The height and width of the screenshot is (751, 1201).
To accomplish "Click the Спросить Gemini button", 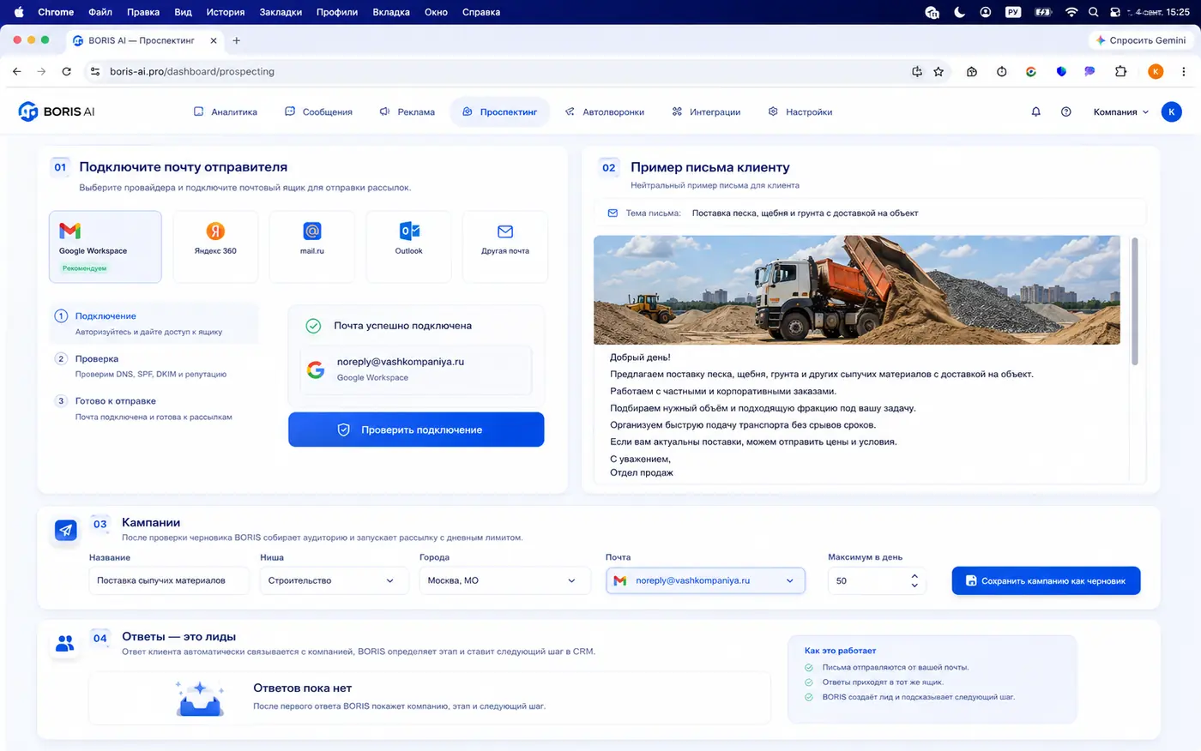I will point(1140,40).
